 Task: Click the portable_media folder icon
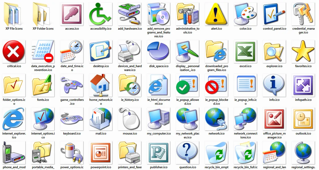tap(43, 153)
